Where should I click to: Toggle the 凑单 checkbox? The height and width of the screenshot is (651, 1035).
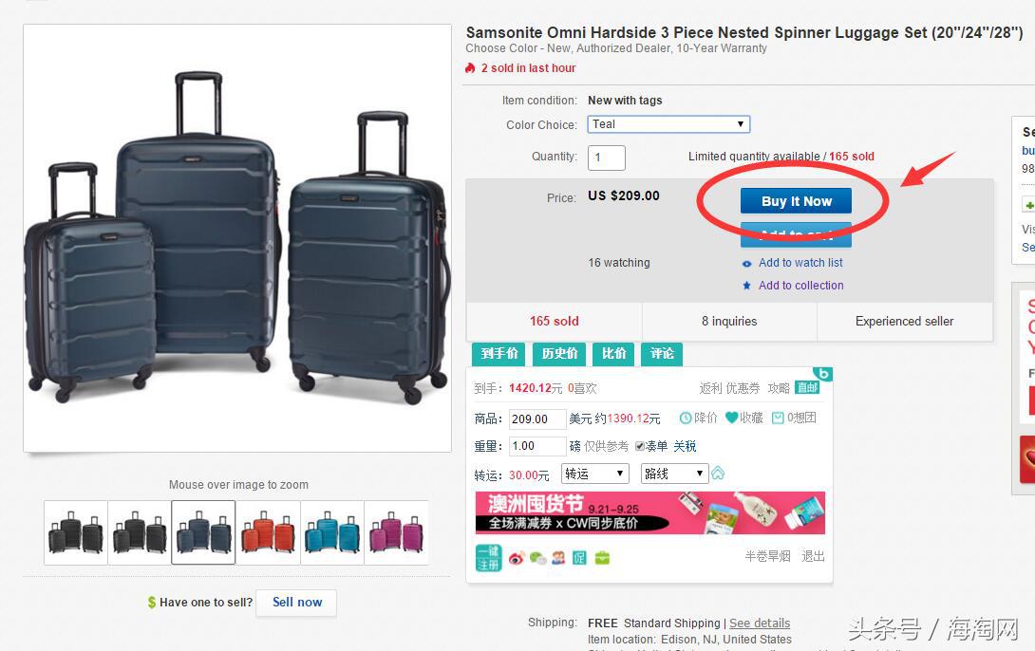click(x=640, y=446)
